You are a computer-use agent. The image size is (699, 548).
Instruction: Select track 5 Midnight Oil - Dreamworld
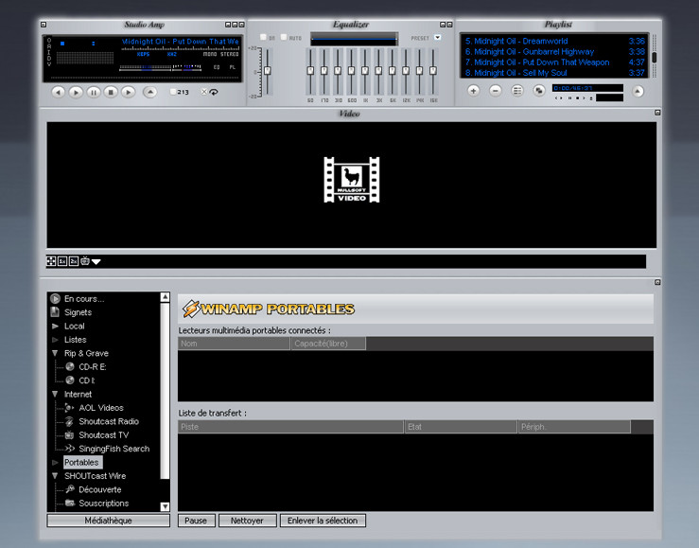tap(554, 41)
